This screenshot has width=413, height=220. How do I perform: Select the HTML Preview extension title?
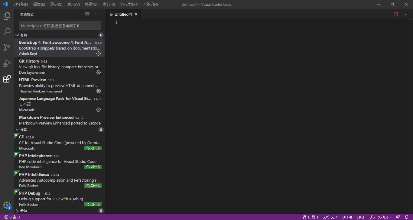[32, 80]
